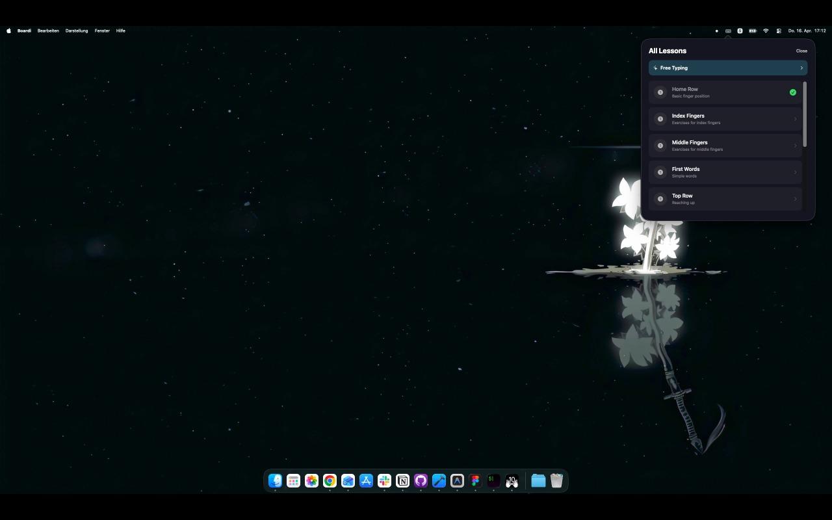832x520 pixels.
Task: Expand Free Typing via its chevron
Action: 801,68
